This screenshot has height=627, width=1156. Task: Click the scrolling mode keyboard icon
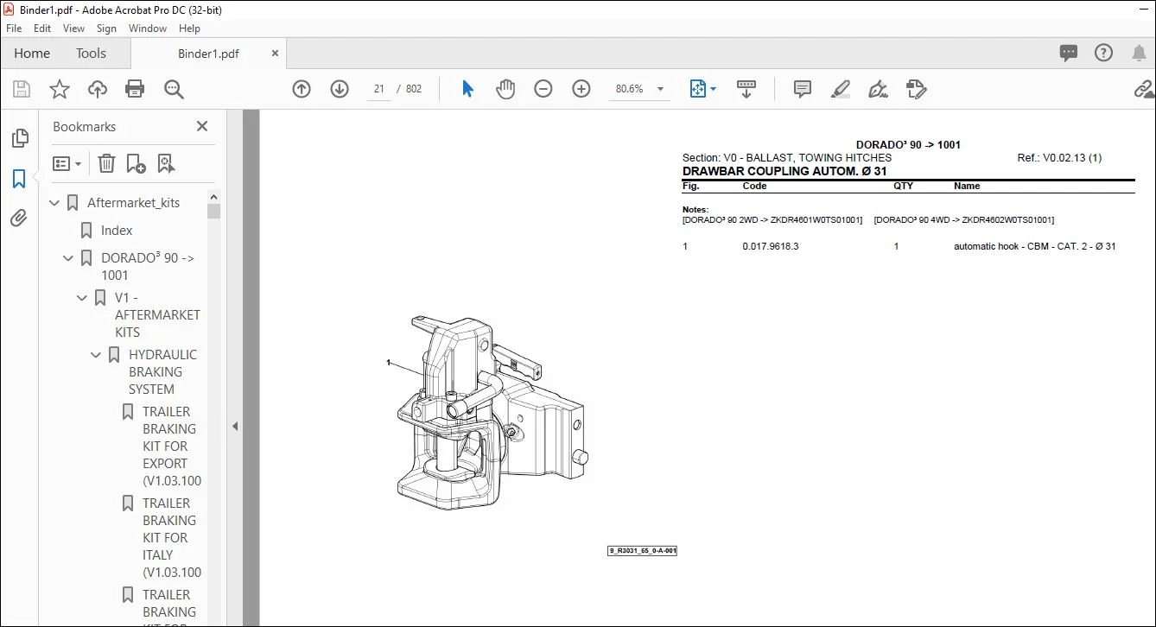(x=746, y=89)
